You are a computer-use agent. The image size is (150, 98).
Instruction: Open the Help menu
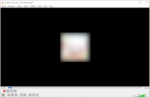pos(51,6)
